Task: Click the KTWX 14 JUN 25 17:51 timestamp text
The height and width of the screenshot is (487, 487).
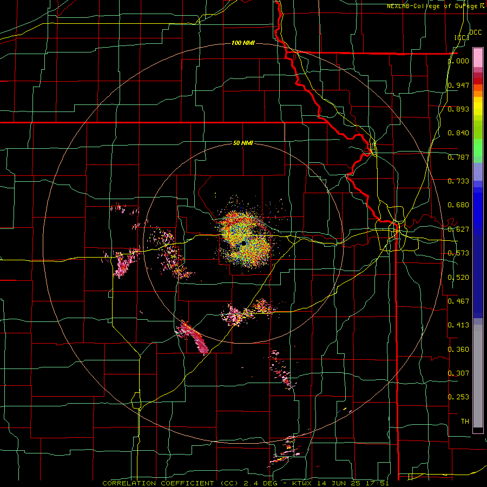Action: click(x=340, y=483)
